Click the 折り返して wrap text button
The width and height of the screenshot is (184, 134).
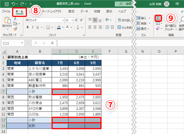point(125,20)
